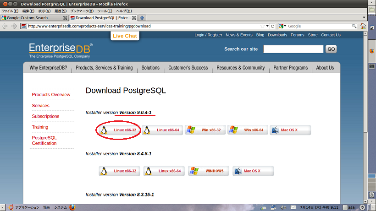
Task: Click the search magnifier icon in search box
Action: click(354, 26)
